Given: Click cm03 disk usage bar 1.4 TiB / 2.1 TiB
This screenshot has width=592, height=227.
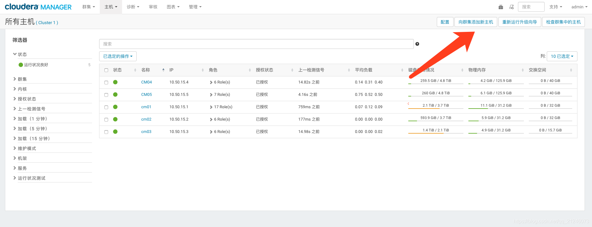Looking at the screenshot, I should point(436,131).
